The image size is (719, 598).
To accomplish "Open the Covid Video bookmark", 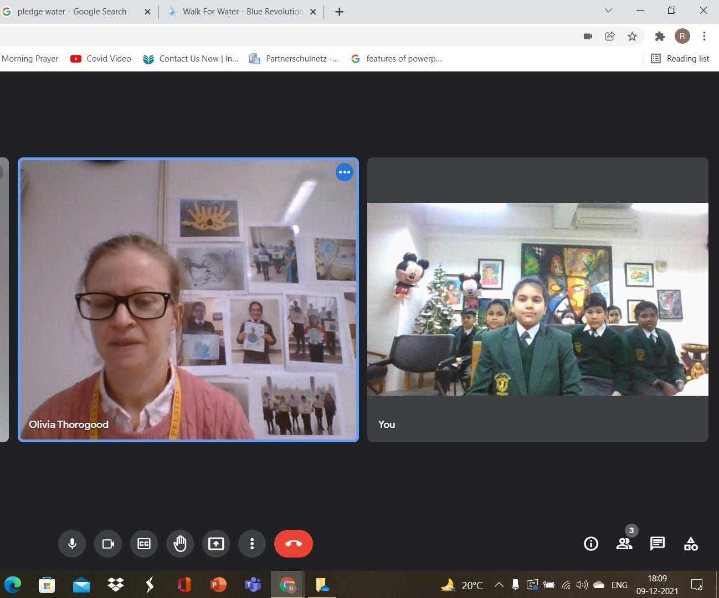I will point(101,59).
